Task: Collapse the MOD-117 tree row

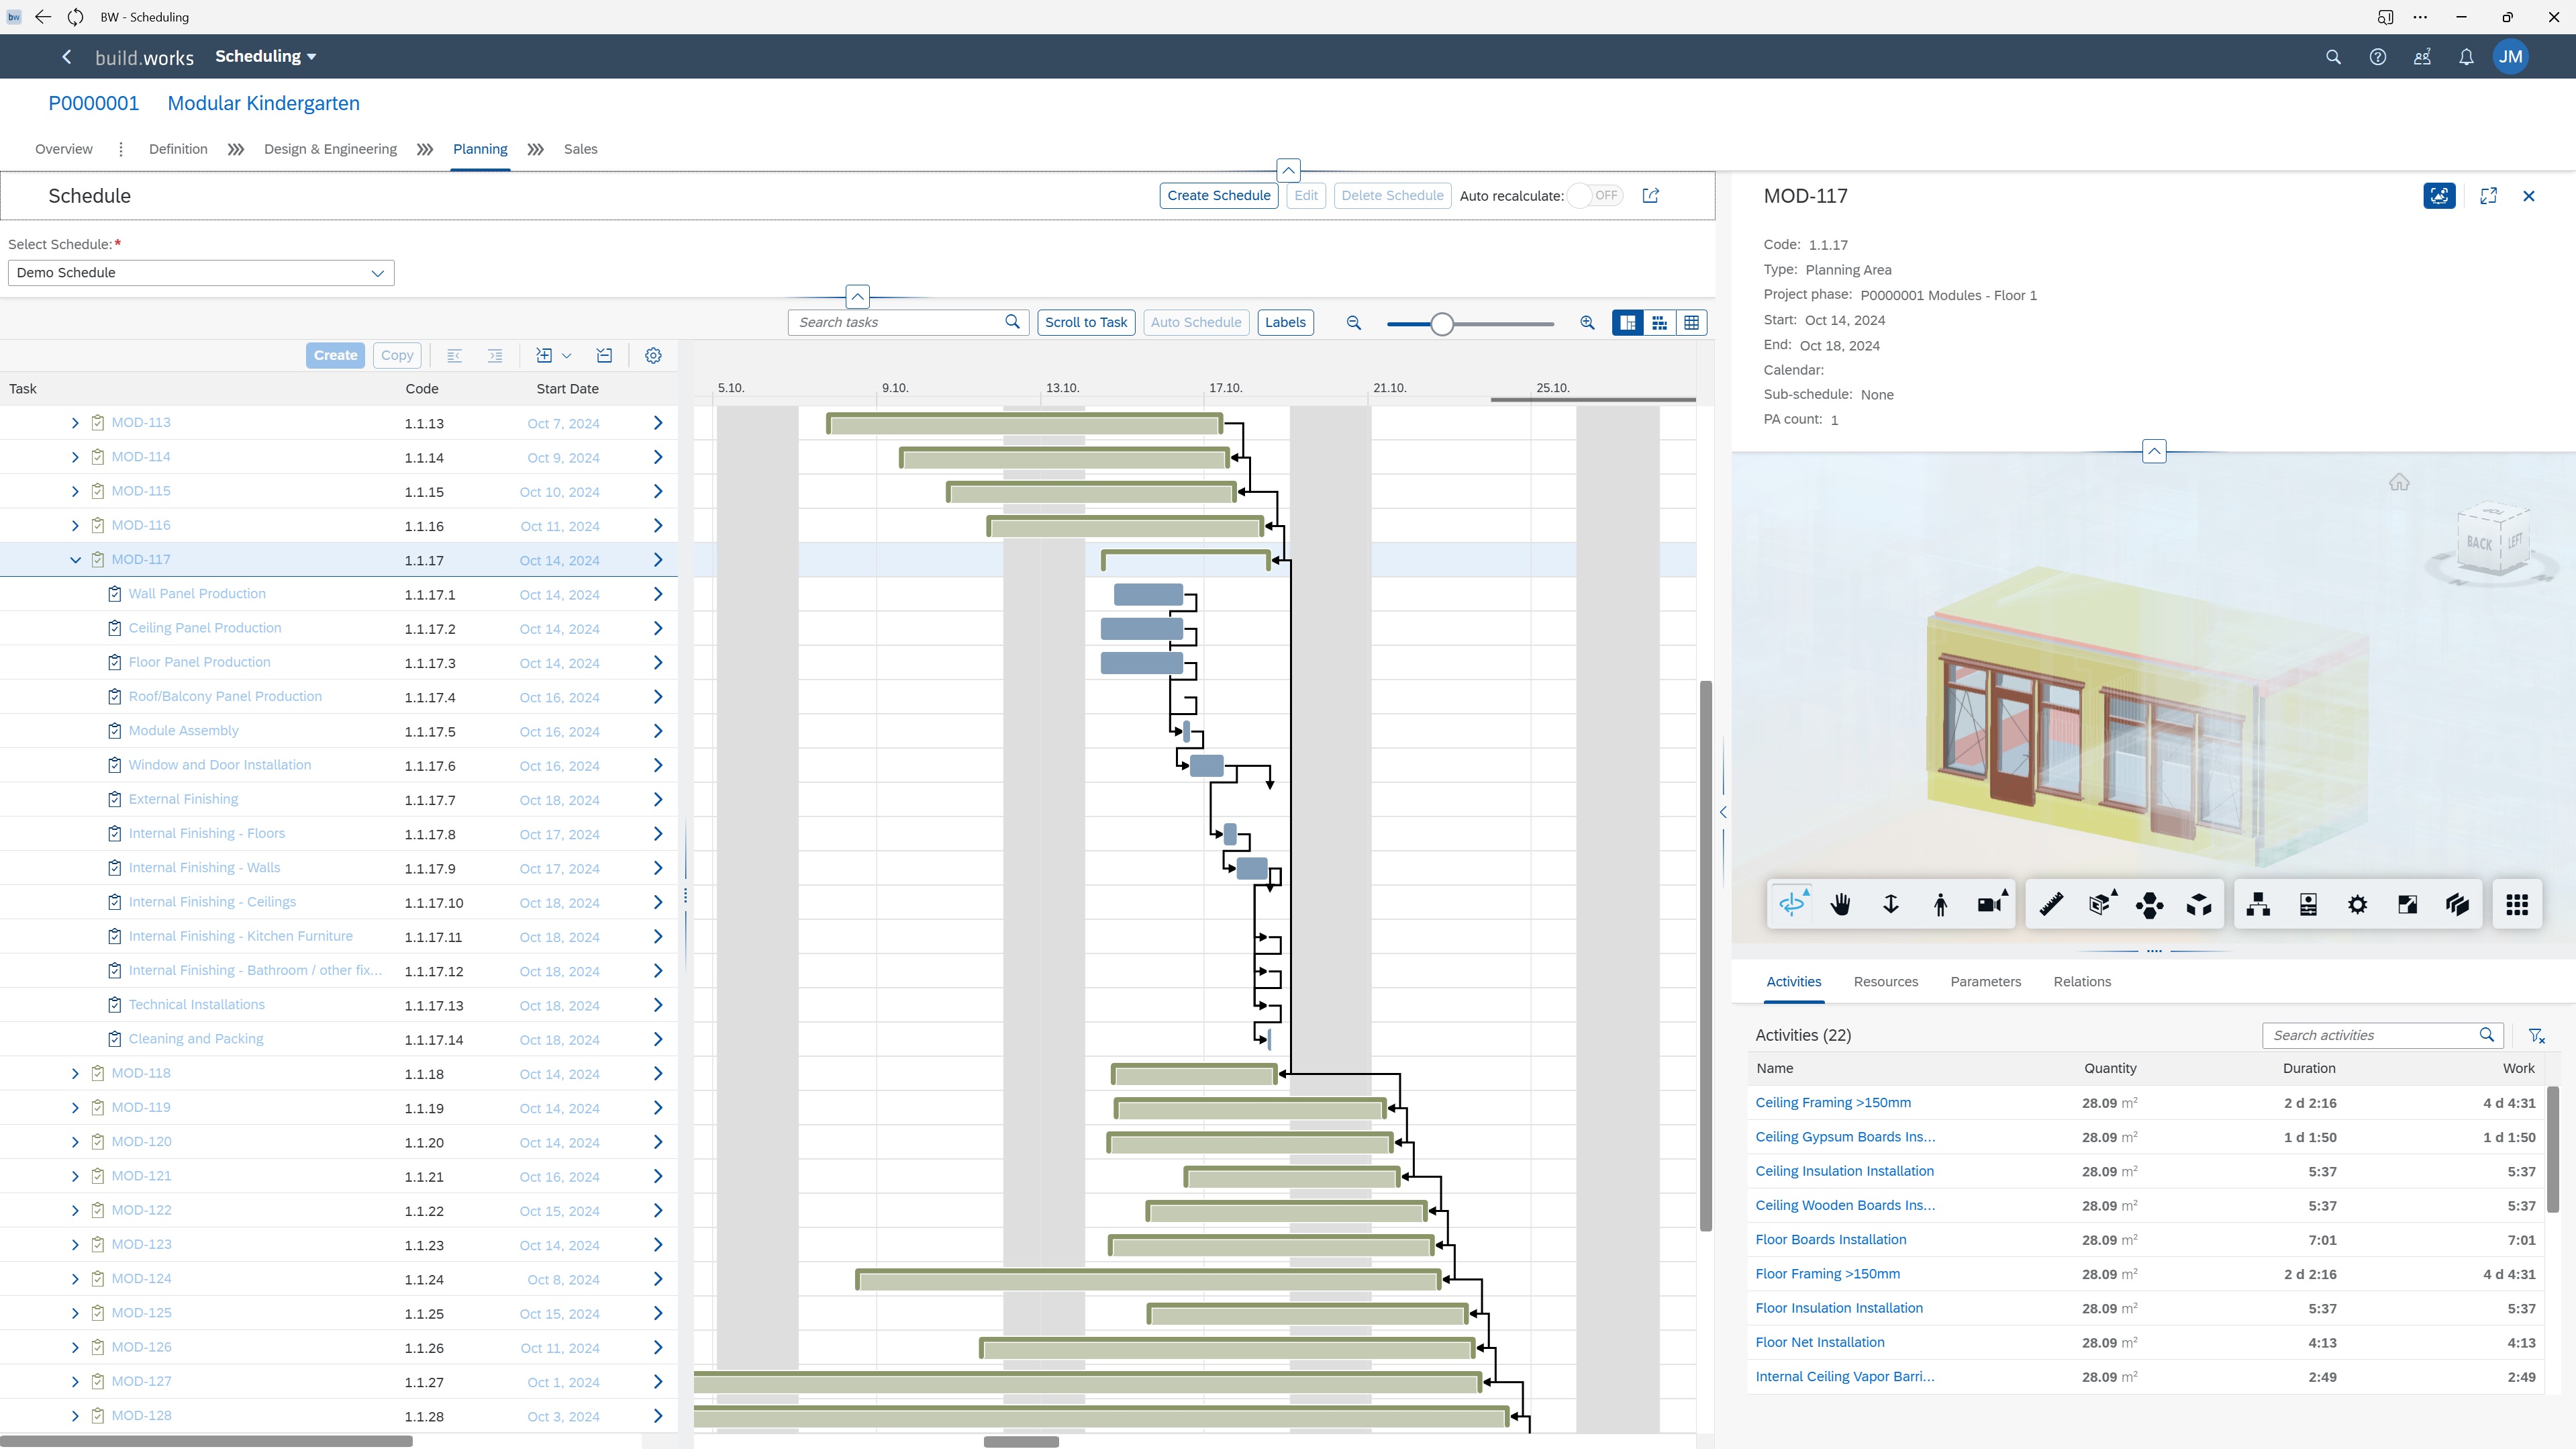Action: [x=75, y=561]
